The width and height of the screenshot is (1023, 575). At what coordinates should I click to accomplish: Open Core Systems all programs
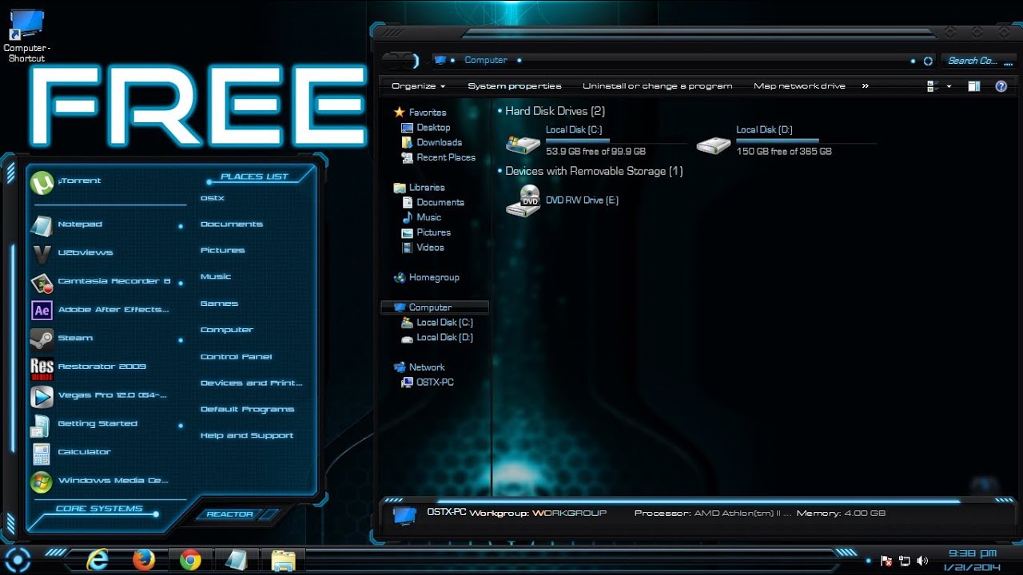click(99, 509)
